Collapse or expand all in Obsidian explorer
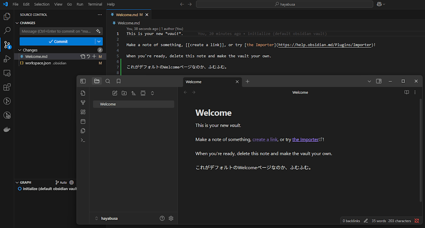Screen dimensions: 425x228 (152, 93)
